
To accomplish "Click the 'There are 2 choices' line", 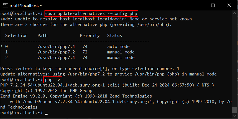I will click(x=86, y=25).
